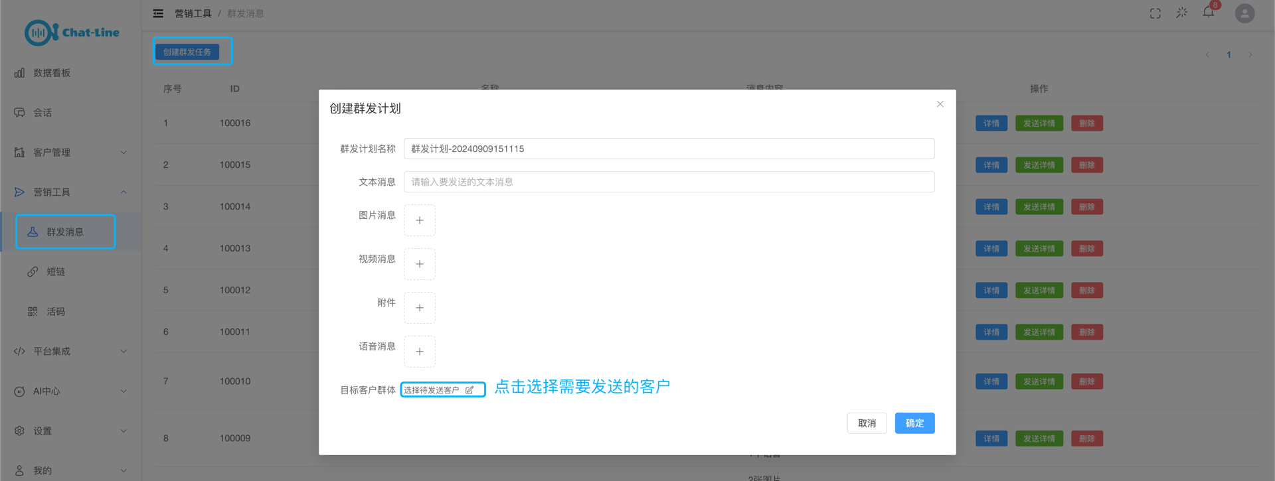The image size is (1275, 481).
Task: Click 详情 for row 100015
Action: coord(991,165)
